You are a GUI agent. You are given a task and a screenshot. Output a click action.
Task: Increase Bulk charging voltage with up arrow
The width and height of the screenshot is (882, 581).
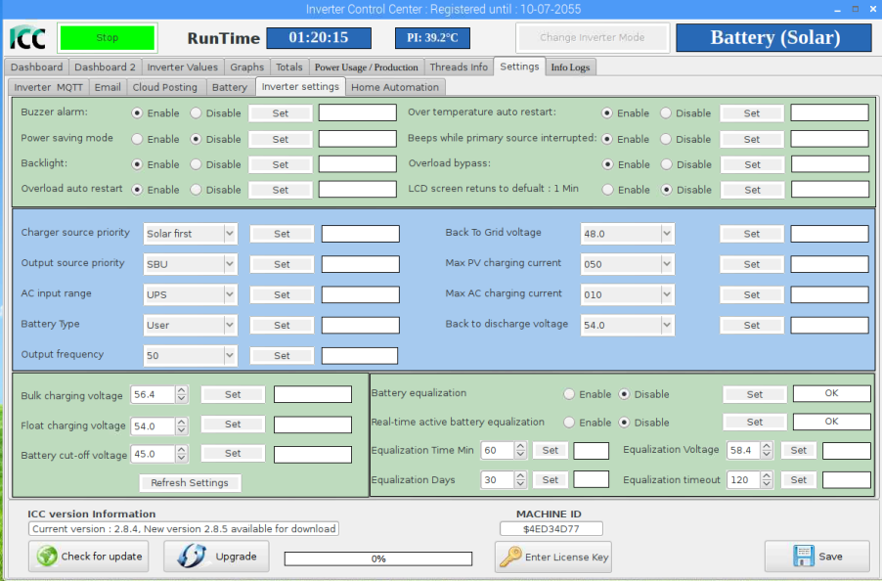click(x=182, y=390)
